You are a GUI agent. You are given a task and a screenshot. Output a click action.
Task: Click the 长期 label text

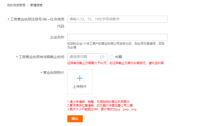pos(118,57)
